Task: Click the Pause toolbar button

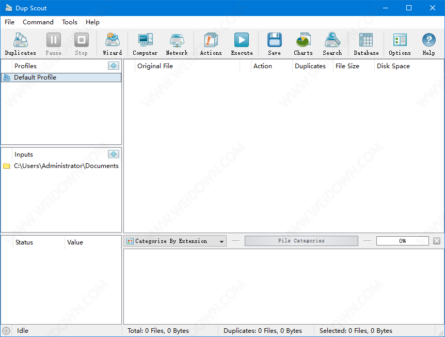Action: coord(53,44)
